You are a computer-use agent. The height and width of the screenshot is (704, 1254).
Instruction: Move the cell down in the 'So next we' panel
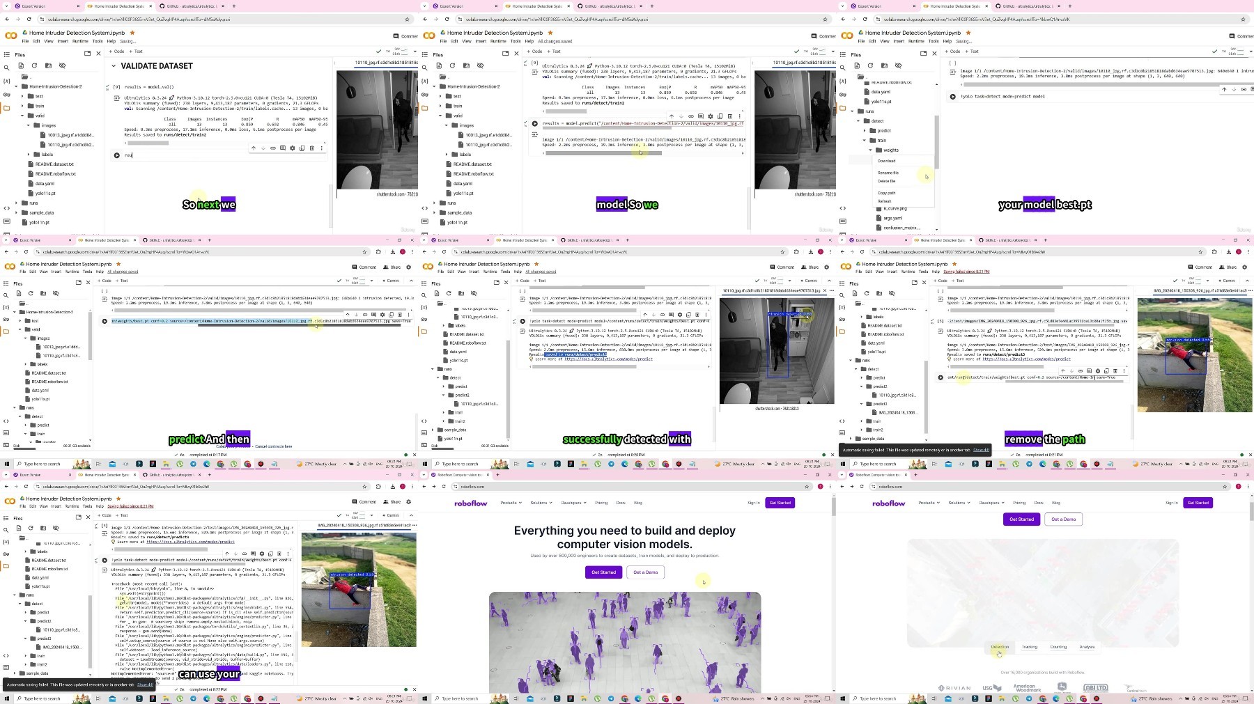[x=263, y=148]
